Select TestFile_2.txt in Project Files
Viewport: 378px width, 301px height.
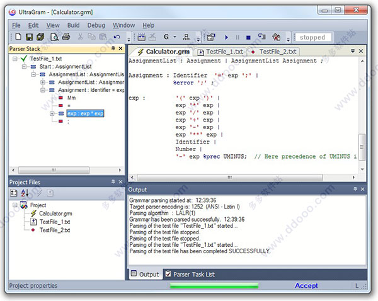[x=55, y=230]
